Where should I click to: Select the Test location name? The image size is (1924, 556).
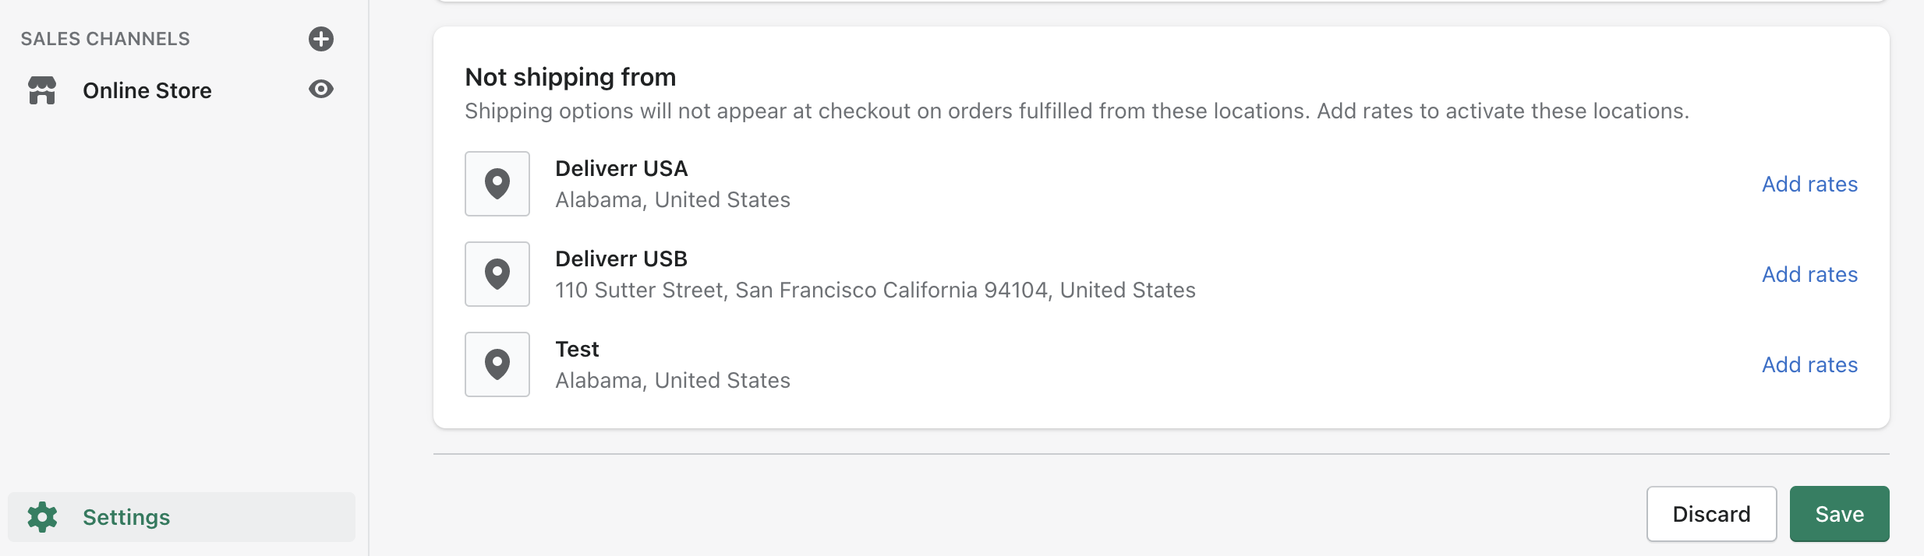[x=577, y=349]
